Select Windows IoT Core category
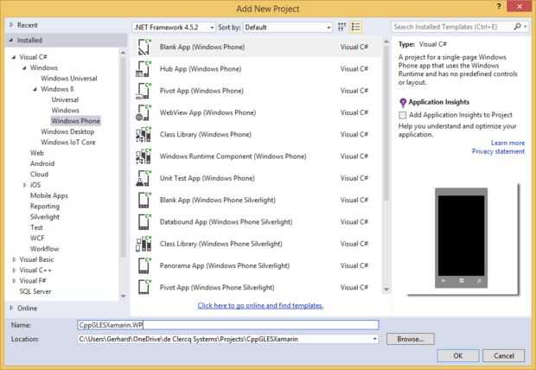The width and height of the screenshot is (536, 370). pos(68,143)
